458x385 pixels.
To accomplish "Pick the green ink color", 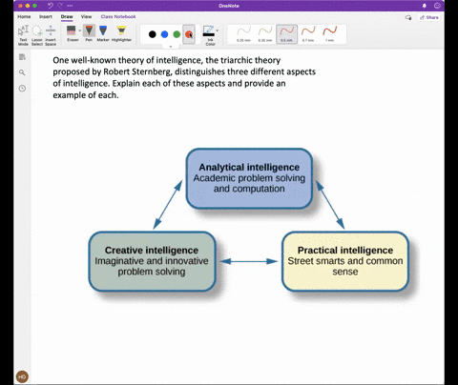I will (x=177, y=34).
